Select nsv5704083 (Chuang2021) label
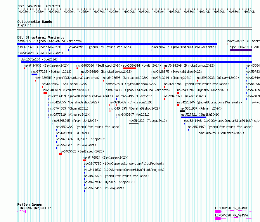 (68, 108)
